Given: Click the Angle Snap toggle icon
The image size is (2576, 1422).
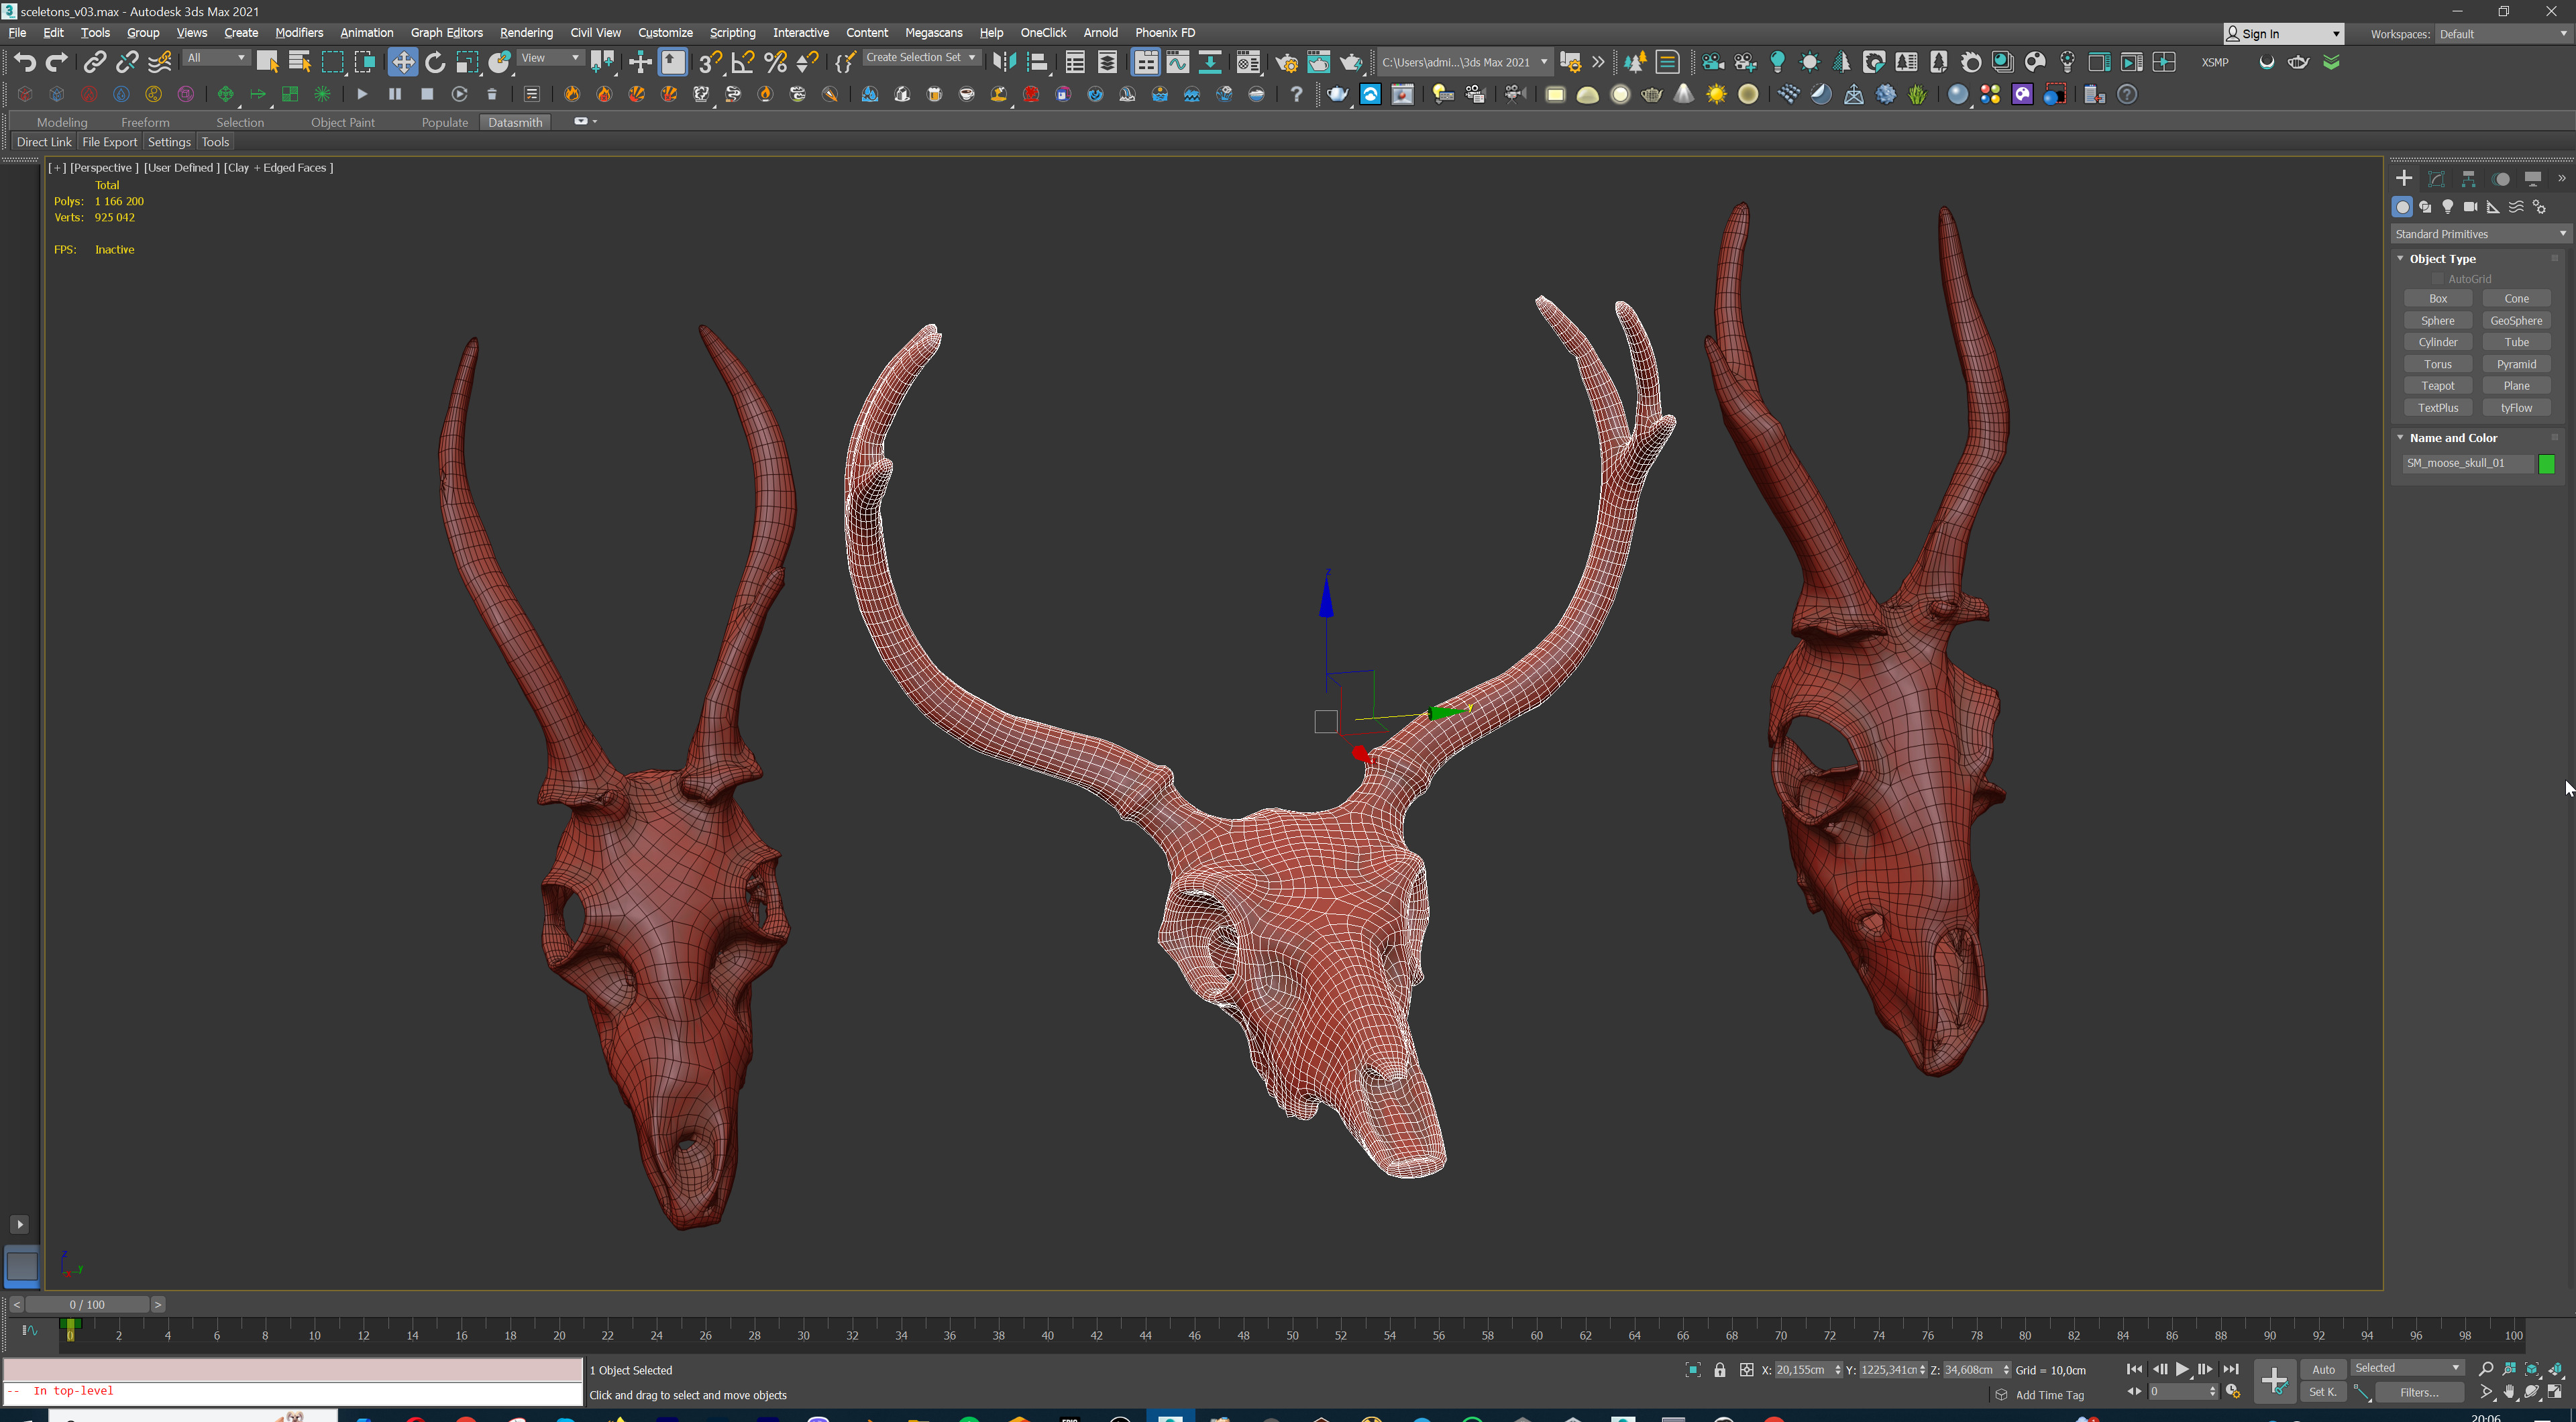Looking at the screenshot, I should tap(743, 62).
